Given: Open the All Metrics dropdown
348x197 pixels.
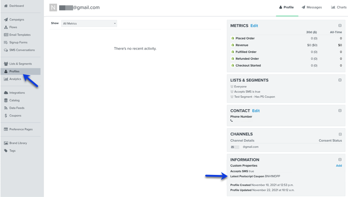Looking at the screenshot, I should (89, 23).
